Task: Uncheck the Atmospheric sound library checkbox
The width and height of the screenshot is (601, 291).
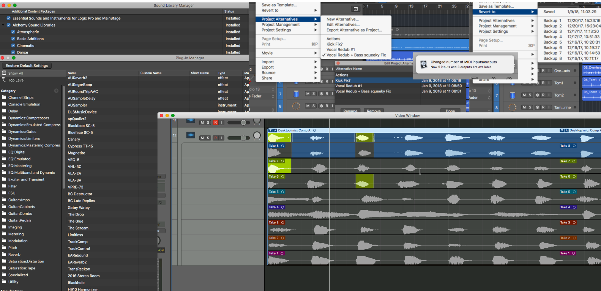Action: pos(13,32)
